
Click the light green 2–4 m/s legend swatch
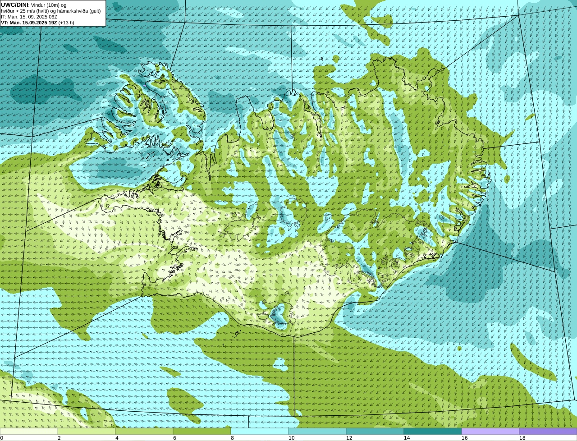click(87, 431)
